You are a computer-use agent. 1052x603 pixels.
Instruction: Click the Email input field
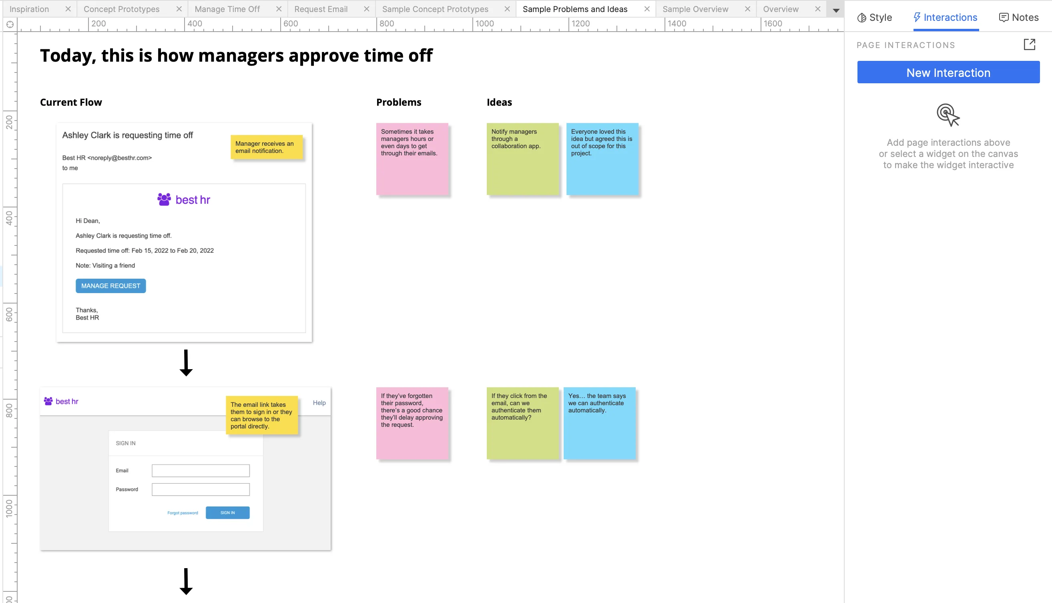click(x=201, y=470)
